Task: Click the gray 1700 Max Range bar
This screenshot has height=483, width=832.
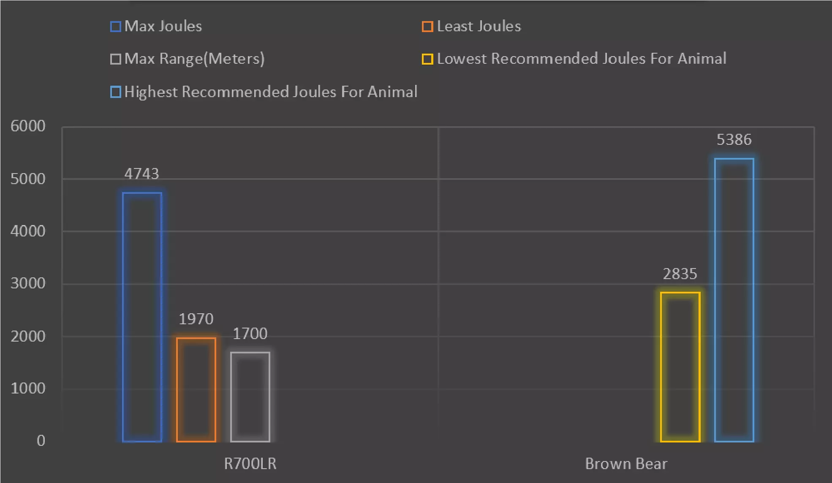Action: 250,397
